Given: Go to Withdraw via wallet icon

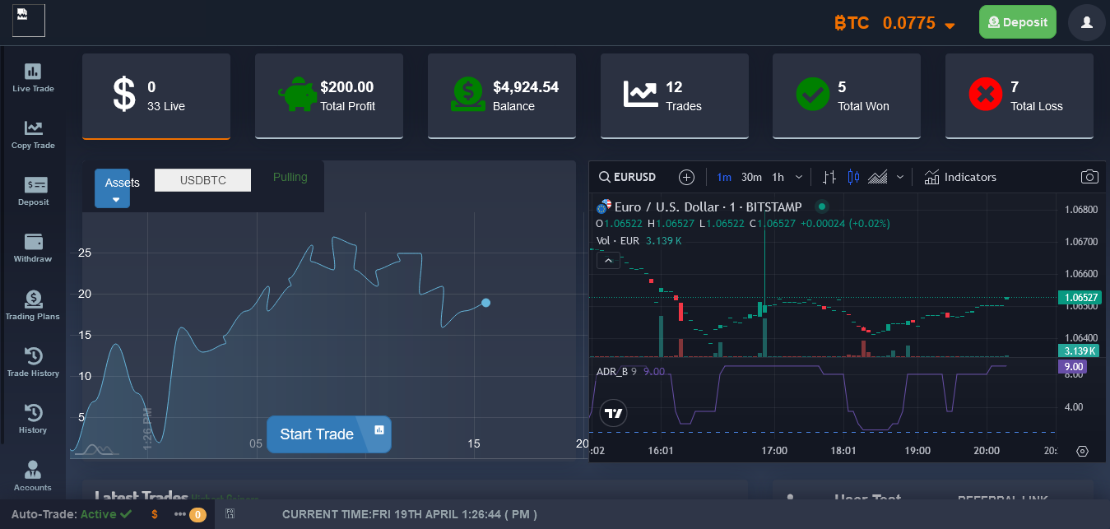Looking at the screenshot, I should tap(33, 248).
